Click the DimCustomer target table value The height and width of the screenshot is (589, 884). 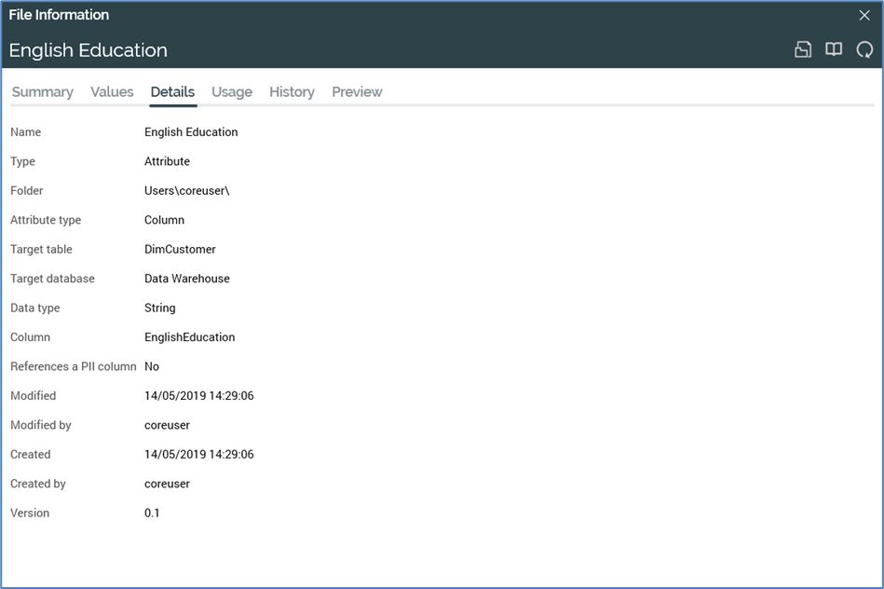(180, 250)
